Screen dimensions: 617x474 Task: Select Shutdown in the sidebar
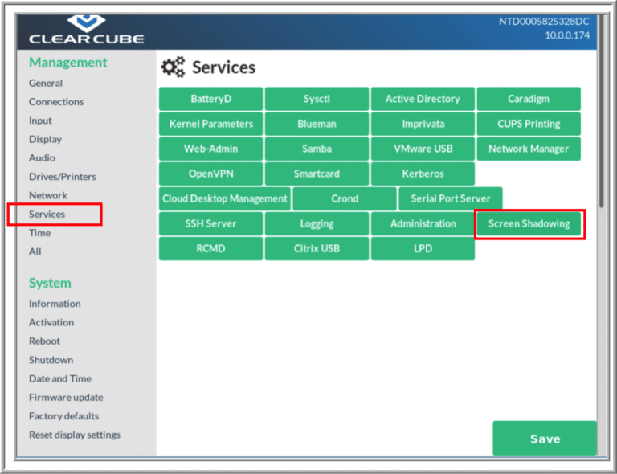tap(51, 360)
